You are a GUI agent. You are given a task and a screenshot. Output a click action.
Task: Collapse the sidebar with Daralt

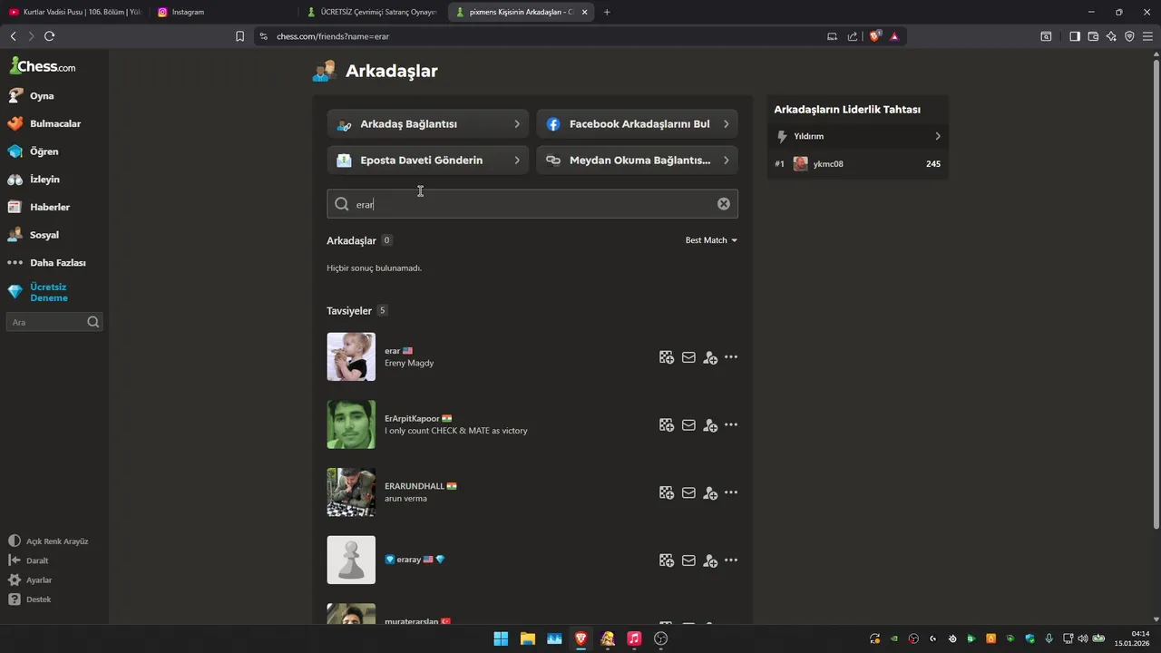pos(29,560)
